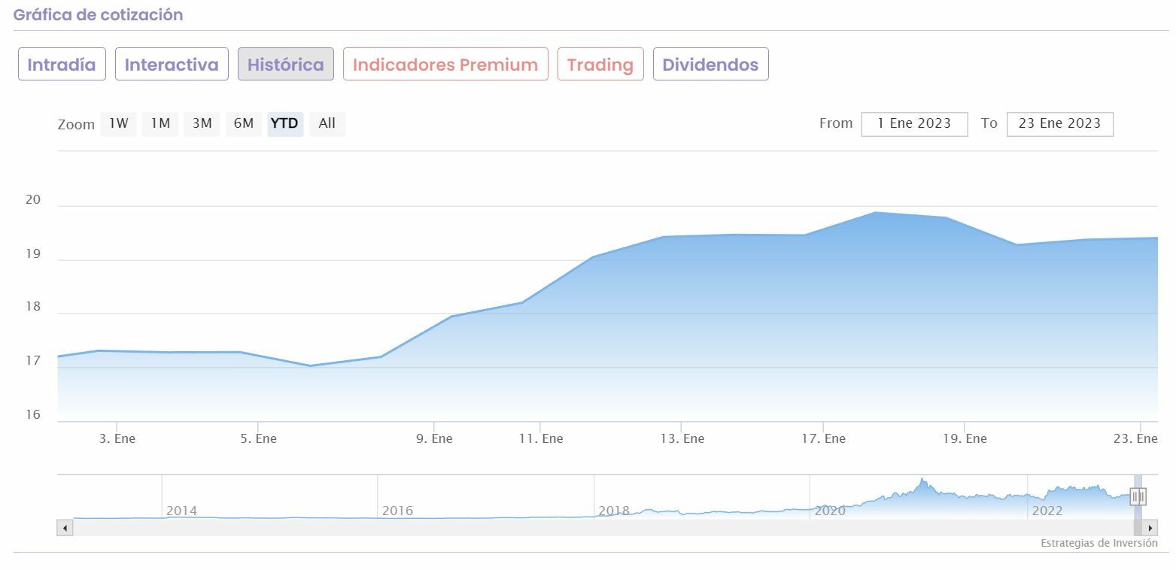The image size is (1176, 570).
Task: Activate the YTD zoom button
Action: tap(284, 123)
